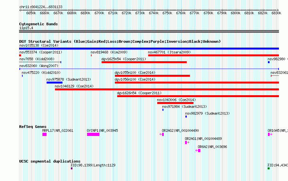The height and width of the screenshot is (181, 288).
Task: Click the 6650k ruler tick label
Action: point(31,13)
